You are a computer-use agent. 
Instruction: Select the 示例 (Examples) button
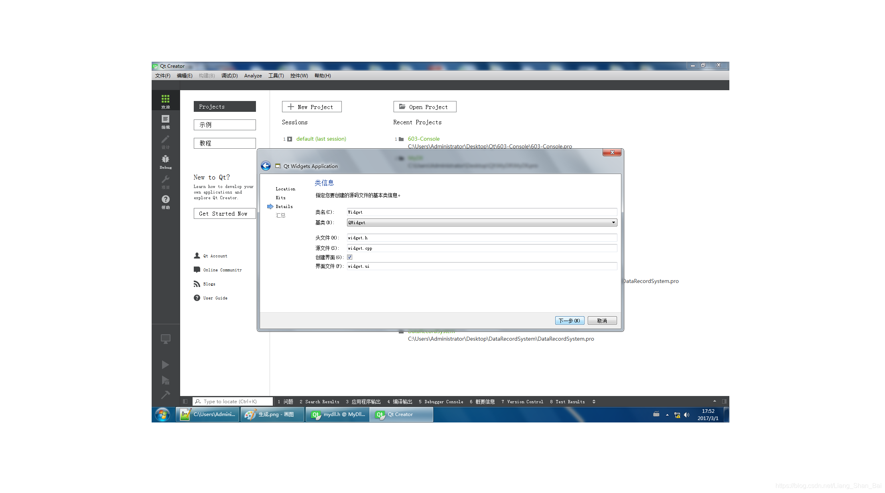pyautogui.click(x=225, y=125)
